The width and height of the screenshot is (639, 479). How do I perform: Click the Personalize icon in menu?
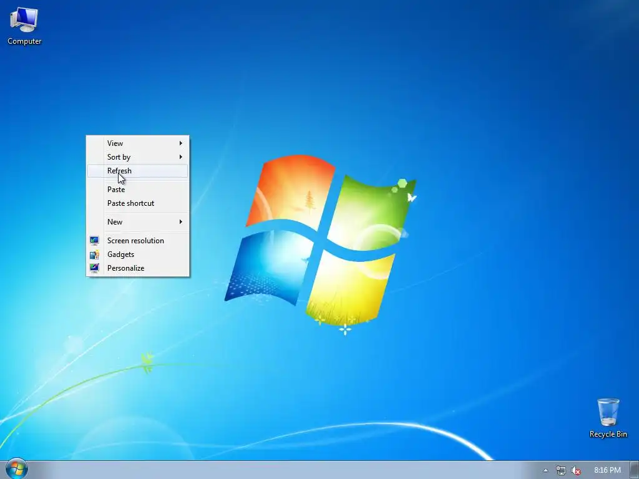(x=94, y=268)
